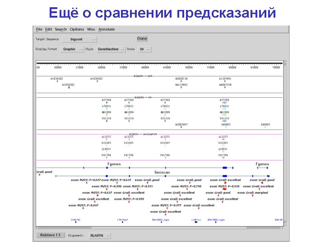Open the Search menu
Image resolution: width=325 pixels, height=244 pixels.
click(x=60, y=29)
